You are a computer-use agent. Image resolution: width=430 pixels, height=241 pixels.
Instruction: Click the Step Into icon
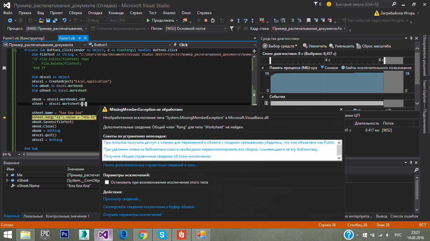239,20
